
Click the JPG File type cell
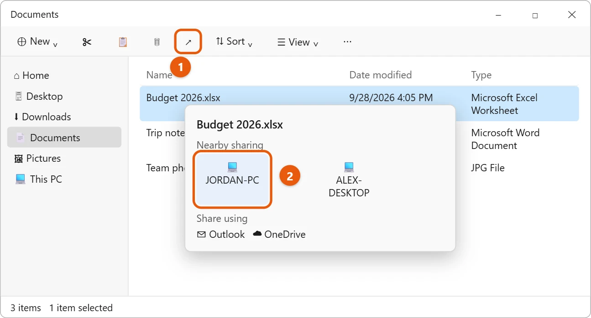[x=488, y=168]
